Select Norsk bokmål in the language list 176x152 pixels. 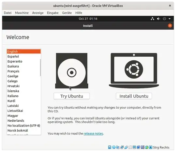[24, 130]
